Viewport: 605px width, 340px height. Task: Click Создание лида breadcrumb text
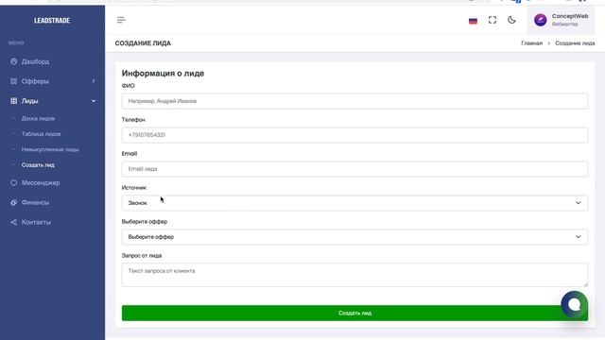pos(575,43)
